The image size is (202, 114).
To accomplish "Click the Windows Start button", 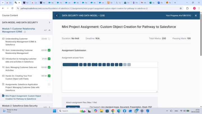I will point(54,111).
